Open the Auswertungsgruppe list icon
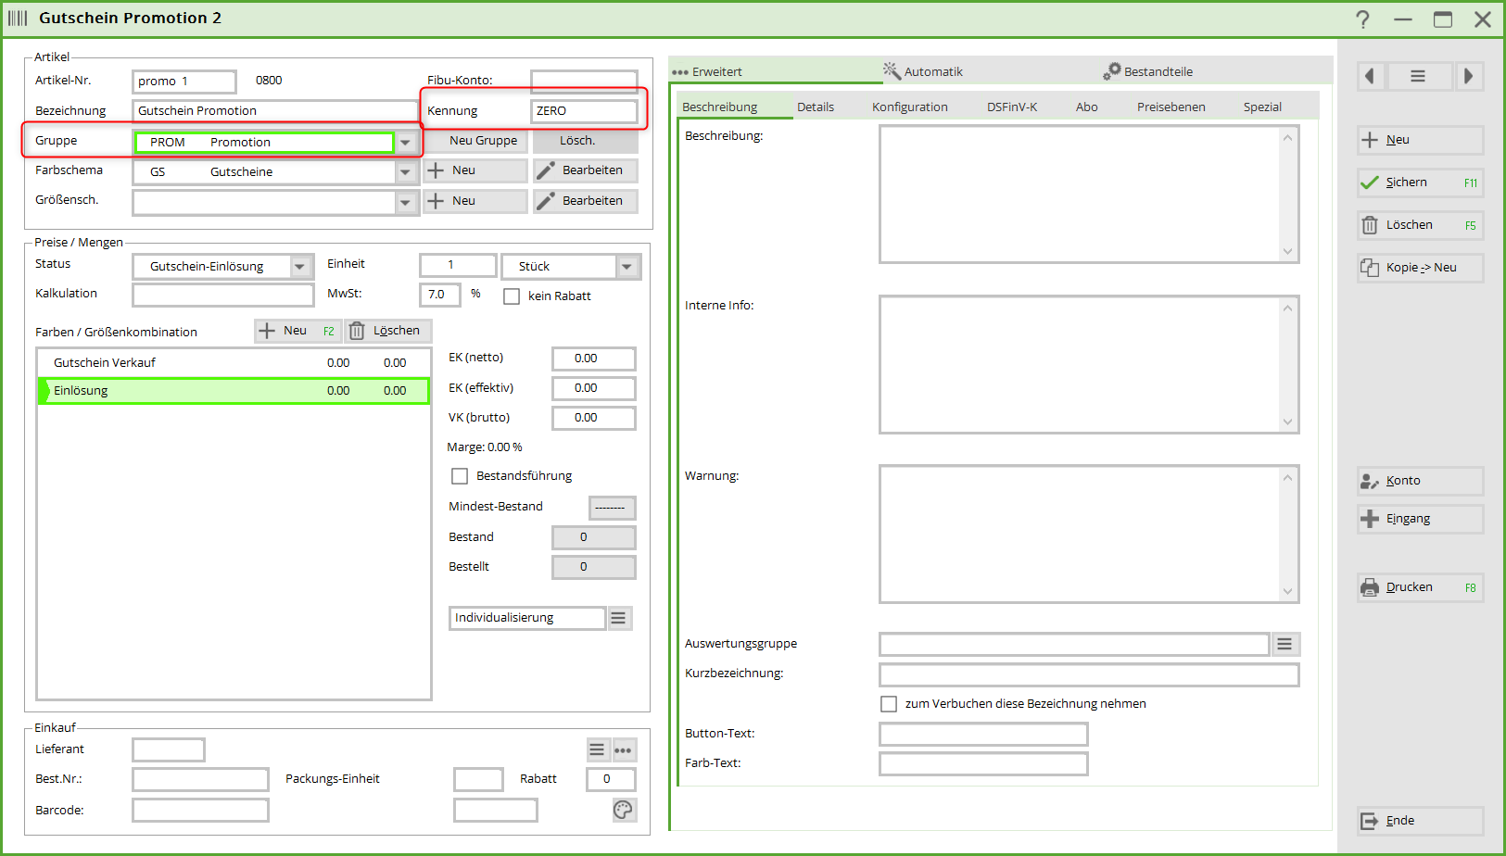 1285,645
